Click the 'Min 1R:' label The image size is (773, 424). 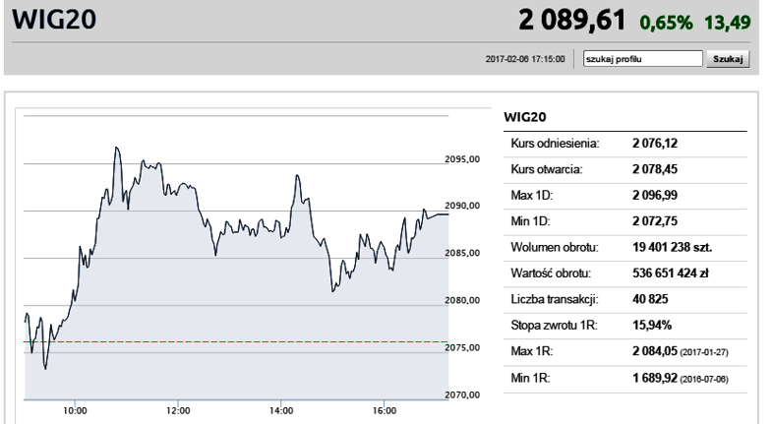[530, 378]
